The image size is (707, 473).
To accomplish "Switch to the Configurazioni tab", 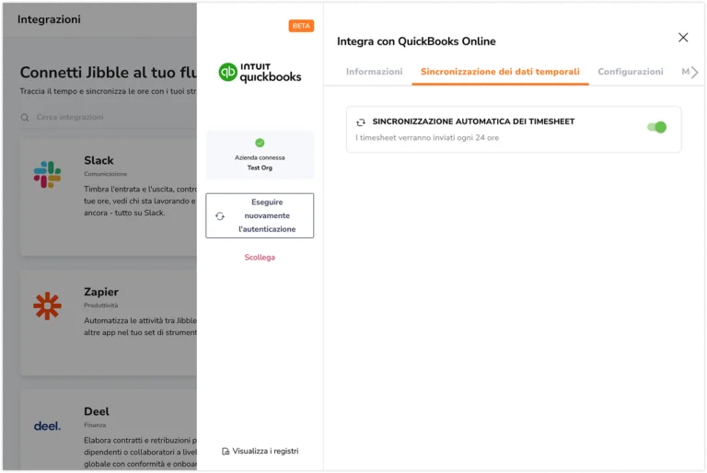I will click(630, 72).
